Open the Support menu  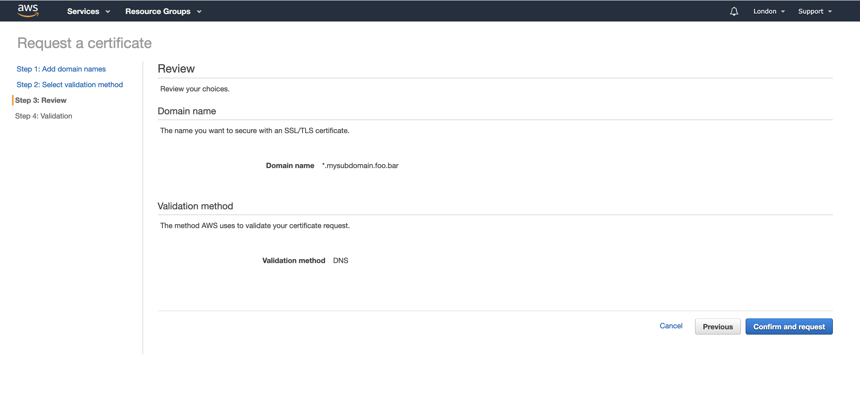810,11
